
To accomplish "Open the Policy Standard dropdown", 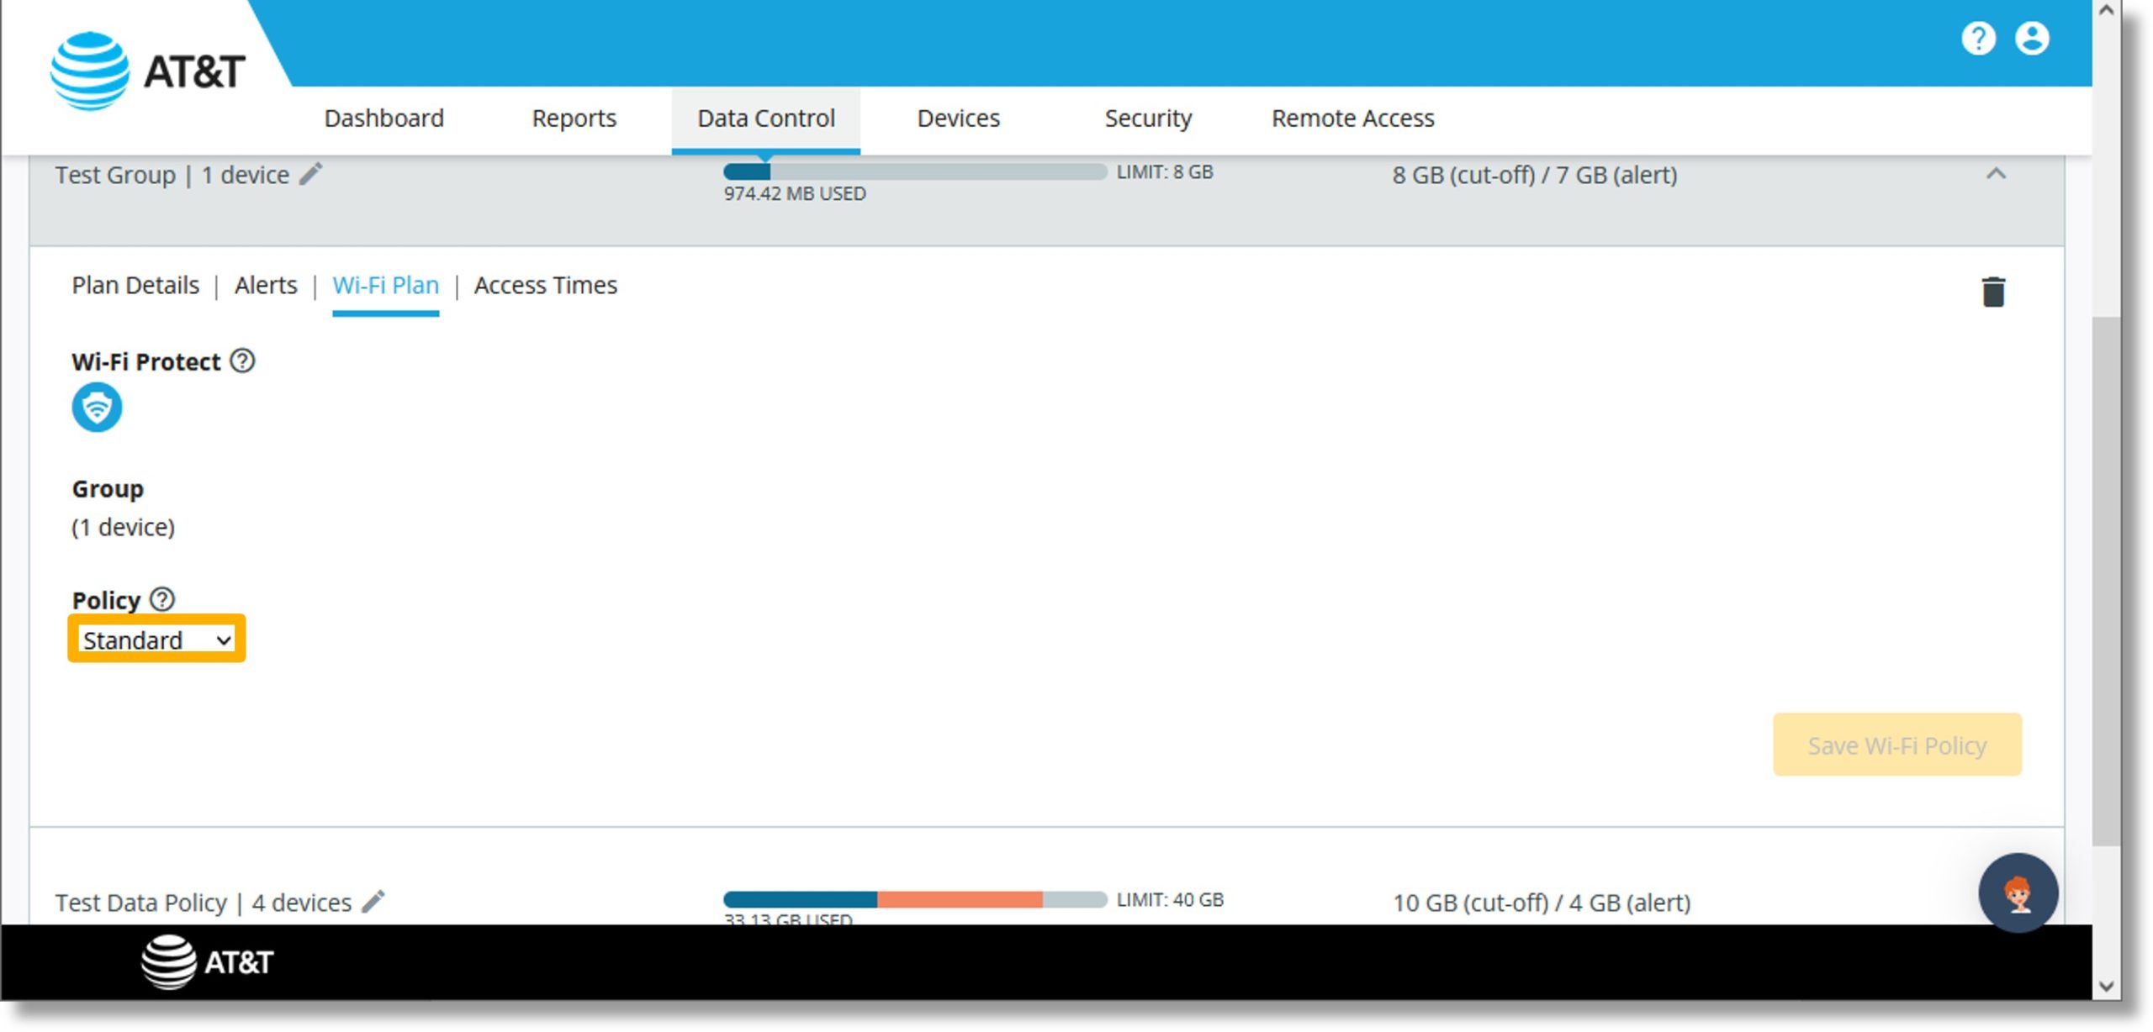I will click(x=156, y=640).
